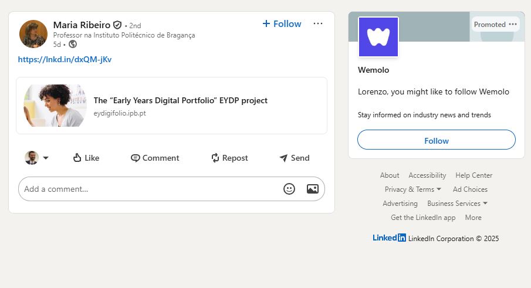The height and width of the screenshot is (288, 531).
Task: Repost the EYDP project post
Action: tap(229, 158)
